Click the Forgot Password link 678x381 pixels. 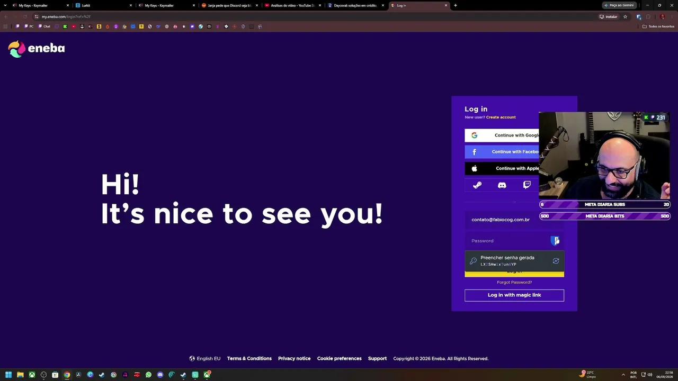[514, 283]
